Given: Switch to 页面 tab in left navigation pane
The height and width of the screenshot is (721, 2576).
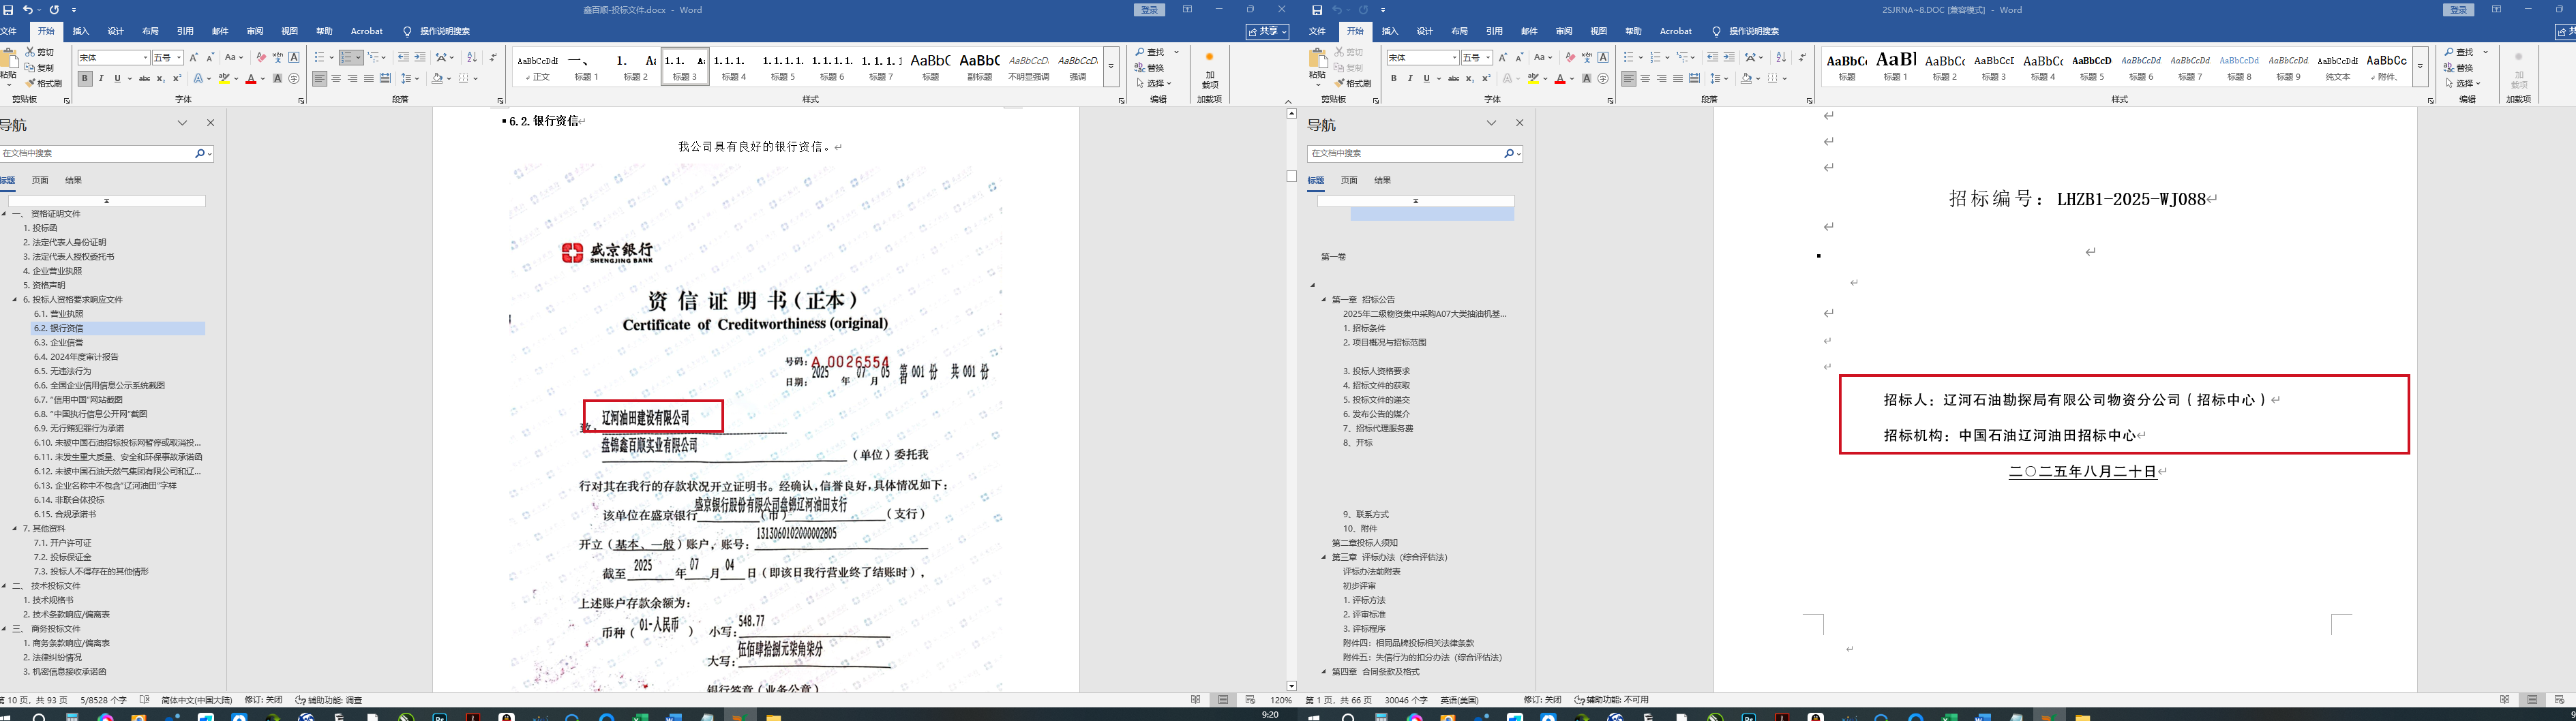Looking at the screenshot, I should (40, 180).
